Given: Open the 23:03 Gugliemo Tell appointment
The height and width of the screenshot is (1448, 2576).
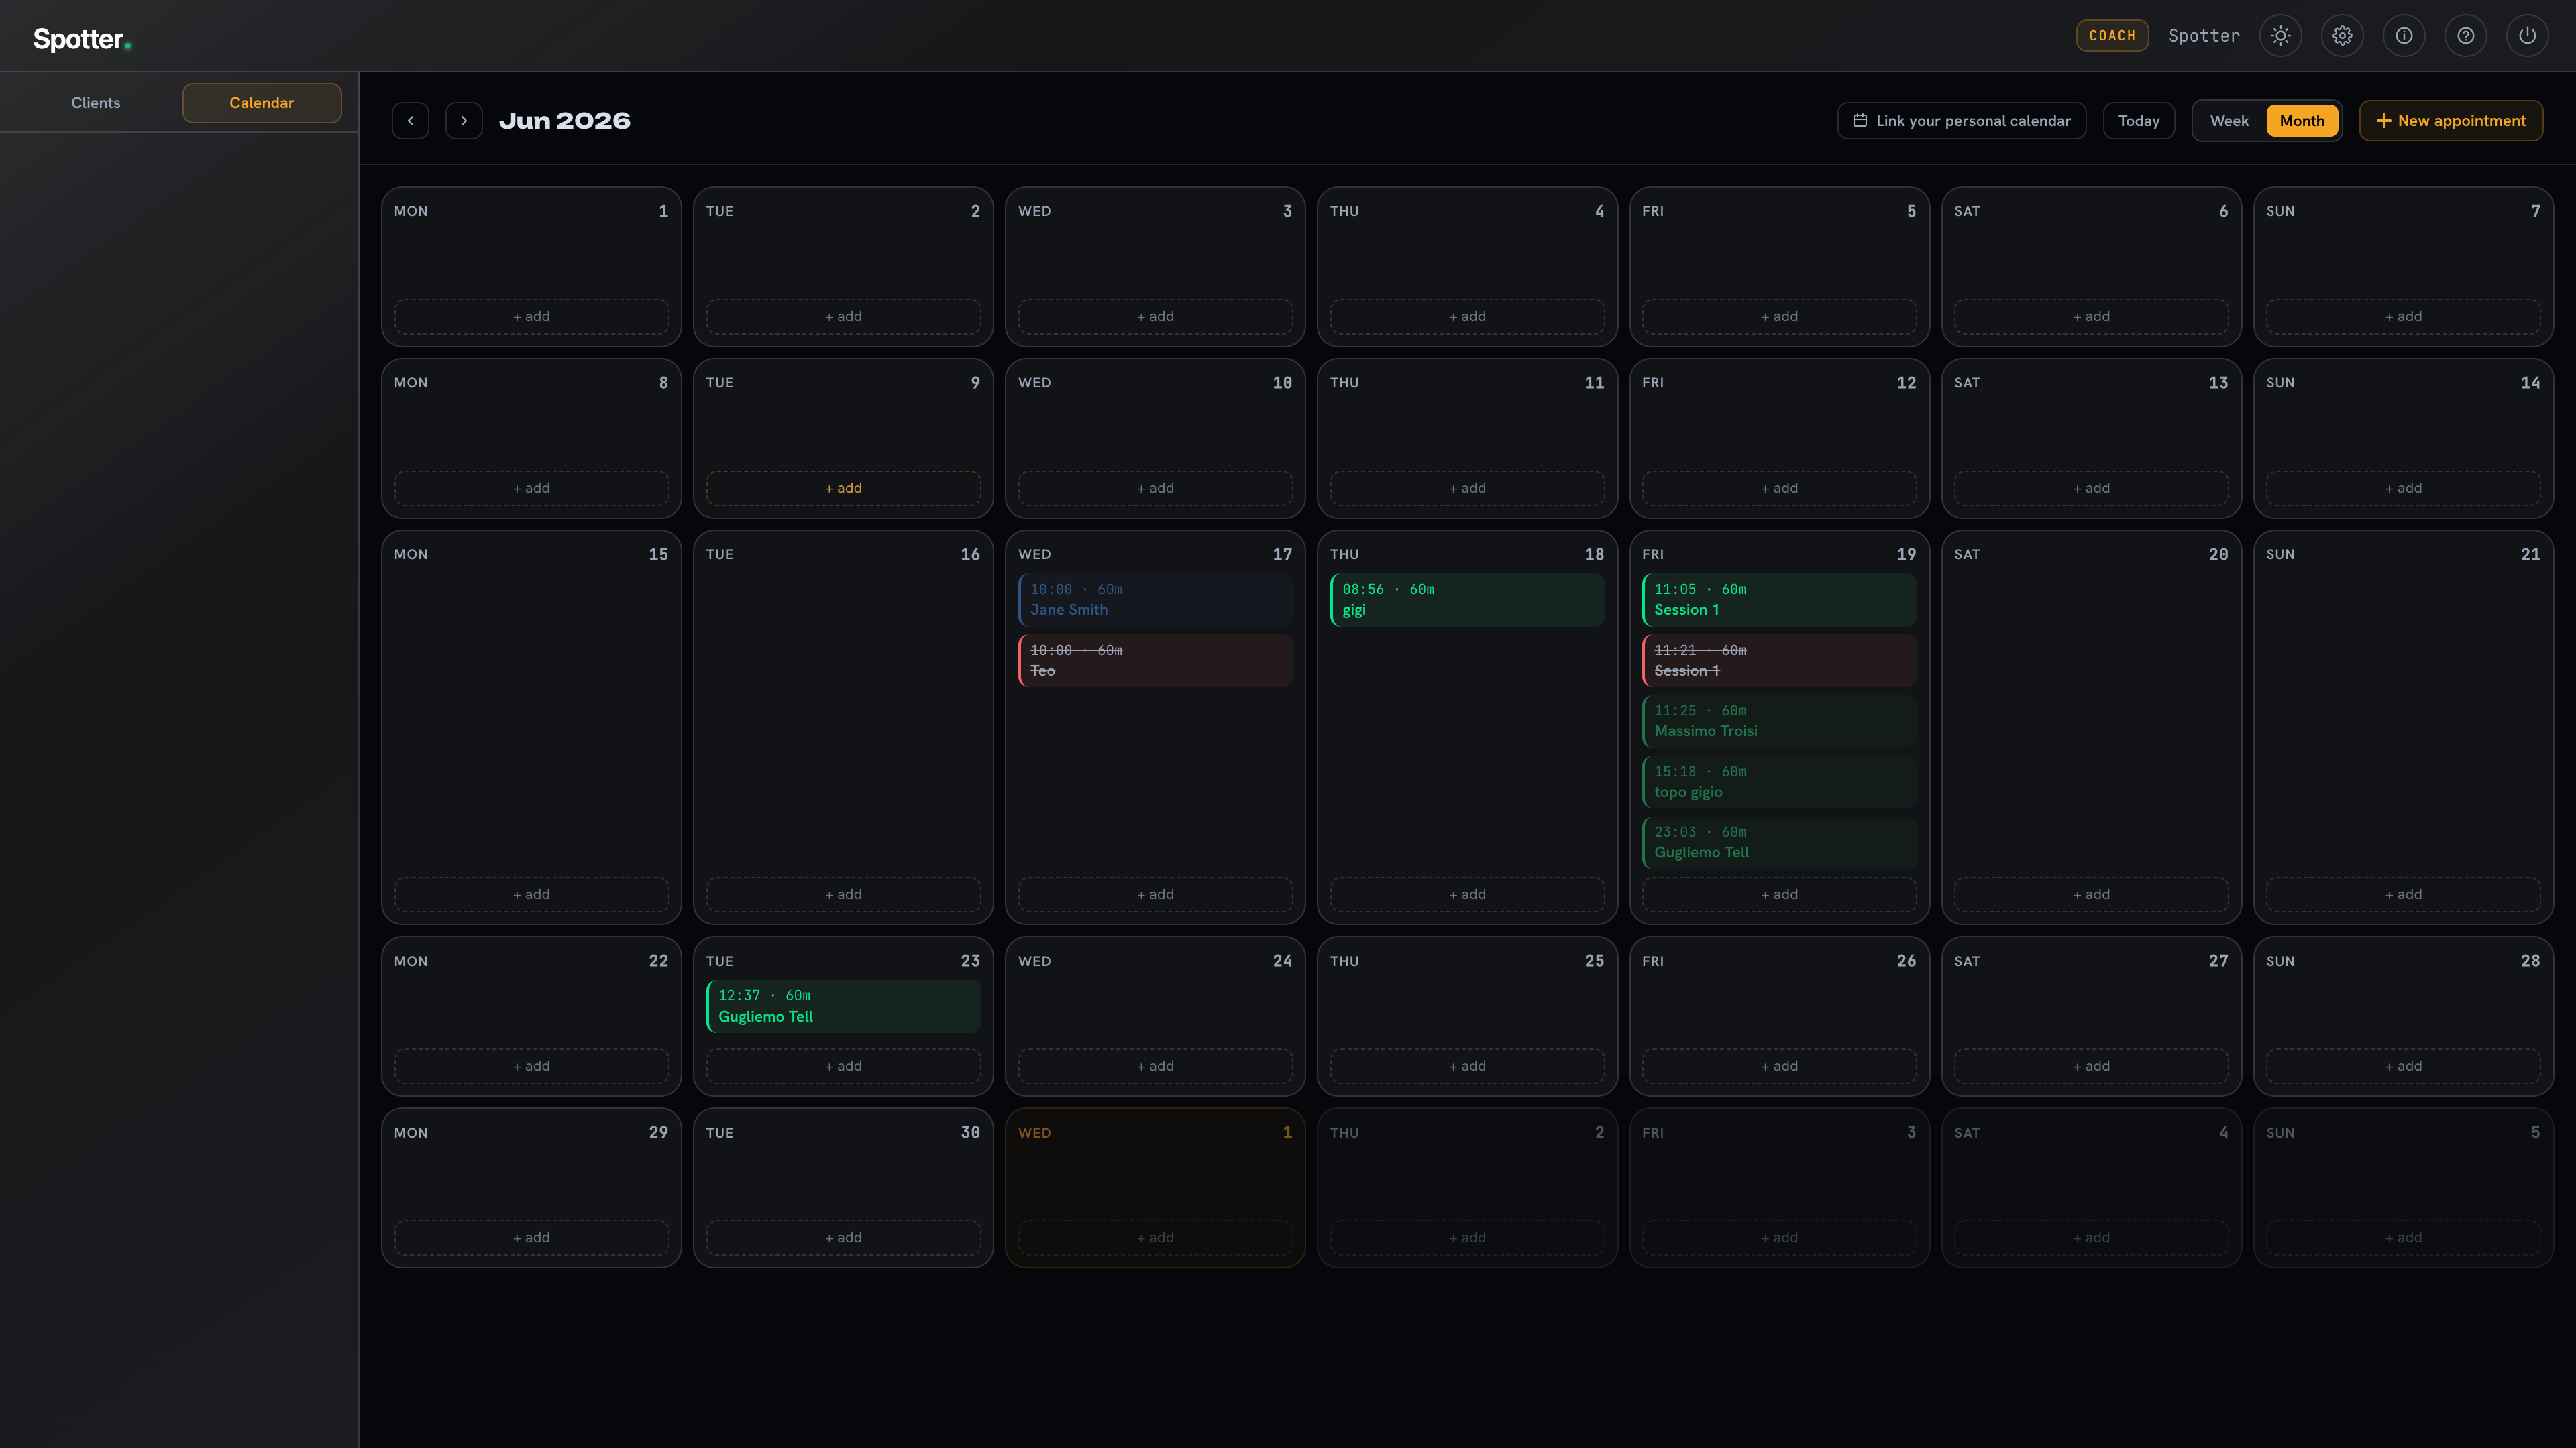Looking at the screenshot, I should pyautogui.click(x=1779, y=843).
